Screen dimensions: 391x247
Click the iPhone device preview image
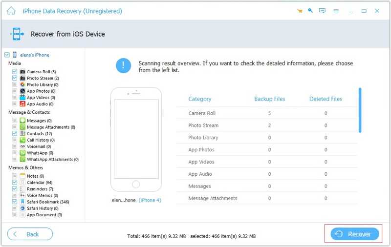point(136,140)
